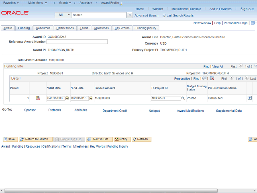Show previous Detail row arrow
Viewport: 257px width, 193px height.
(x=231, y=78)
